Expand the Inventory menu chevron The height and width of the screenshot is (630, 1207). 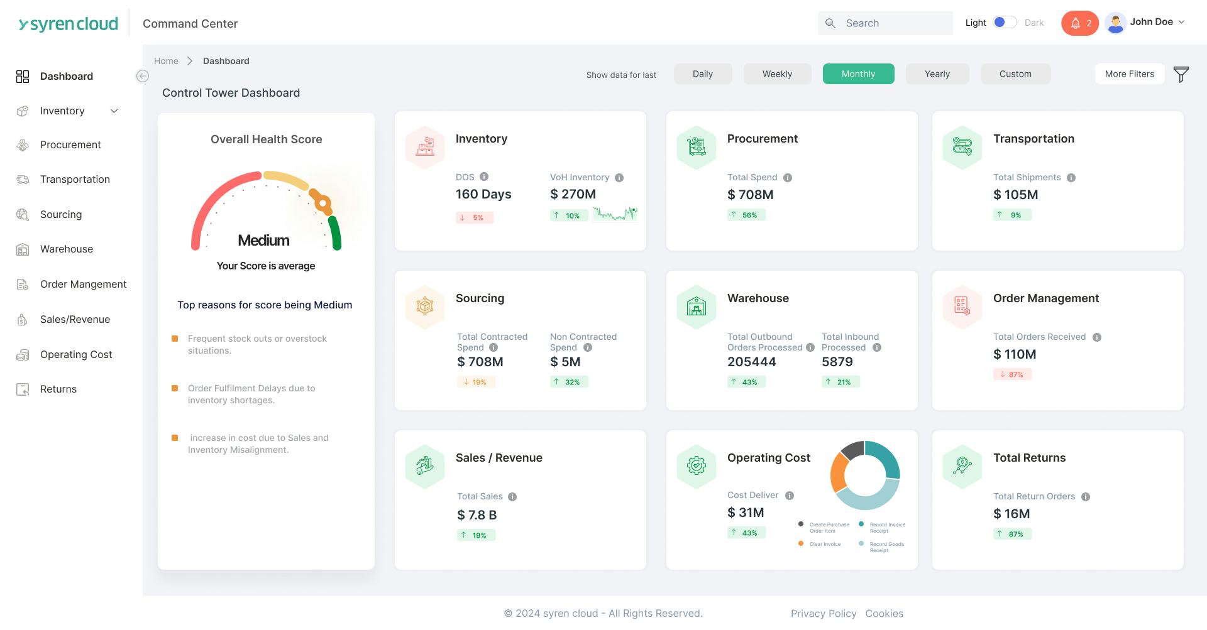coord(114,111)
